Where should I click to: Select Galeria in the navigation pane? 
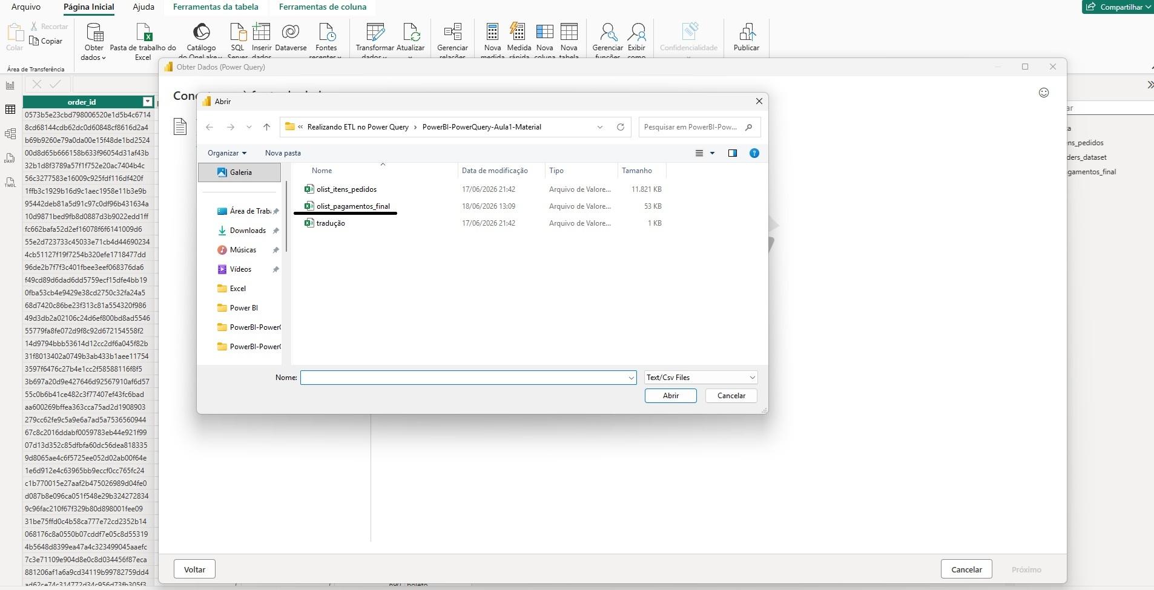tap(240, 172)
